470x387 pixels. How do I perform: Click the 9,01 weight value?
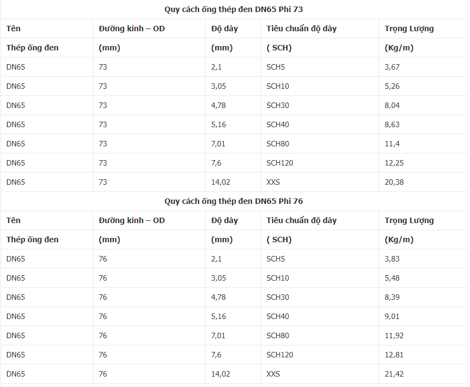392,316
